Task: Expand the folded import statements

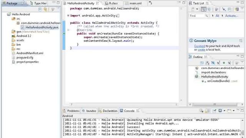Action: [x=68, y=15]
